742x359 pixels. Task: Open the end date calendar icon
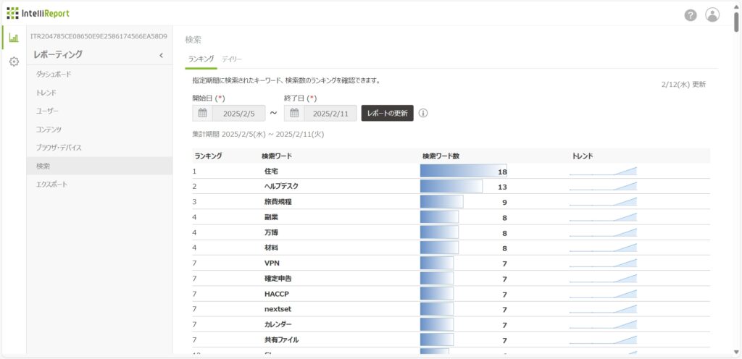click(294, 114)
